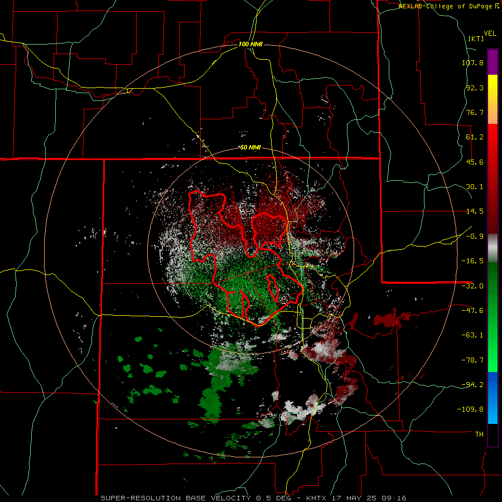502x502 pixels.
Task: Click the Super-Resolution Base Velocity caption
Action: 254,498
